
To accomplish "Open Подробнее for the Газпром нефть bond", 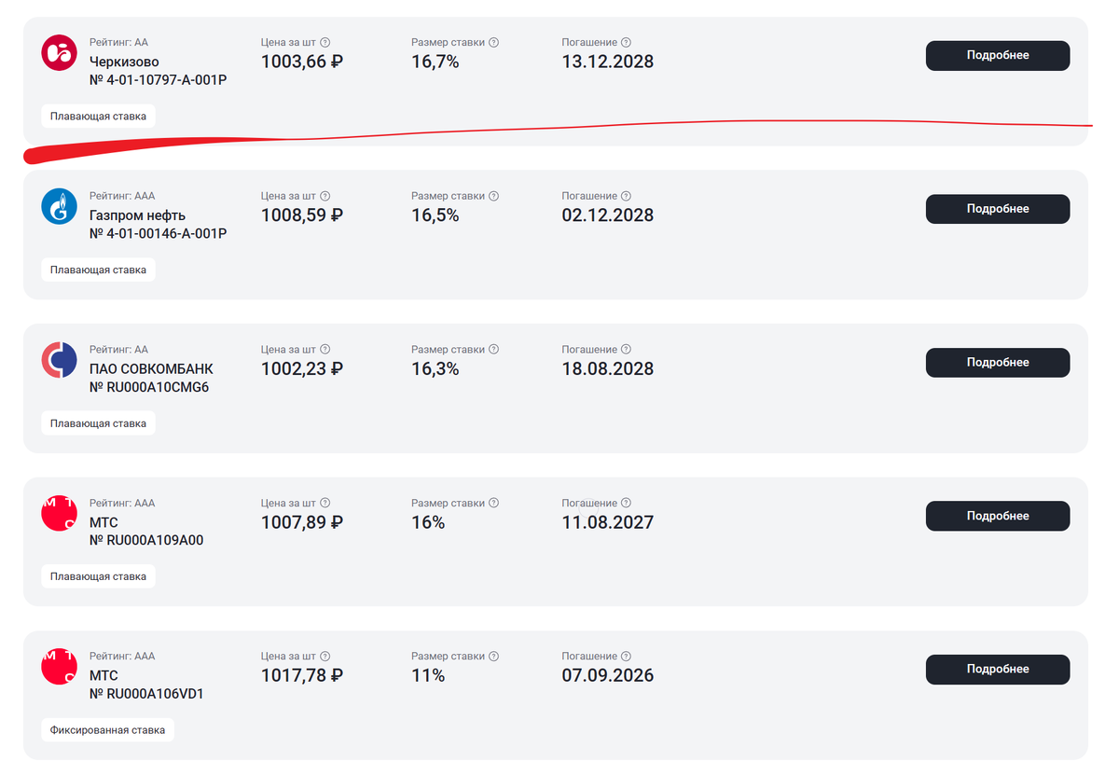I will (x=997, y=209).
